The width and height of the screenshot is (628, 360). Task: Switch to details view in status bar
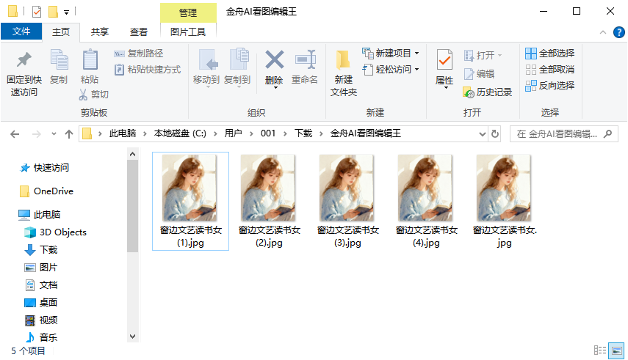(600, 351)
